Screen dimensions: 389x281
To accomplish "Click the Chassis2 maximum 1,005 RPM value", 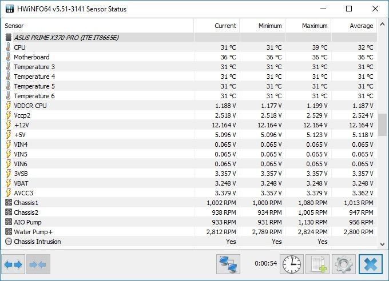I will tap(313, 212).
